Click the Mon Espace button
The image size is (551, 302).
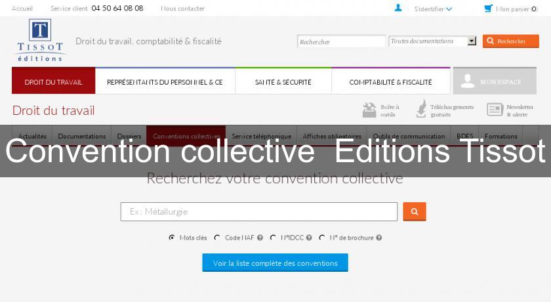[x=495, y=81]
